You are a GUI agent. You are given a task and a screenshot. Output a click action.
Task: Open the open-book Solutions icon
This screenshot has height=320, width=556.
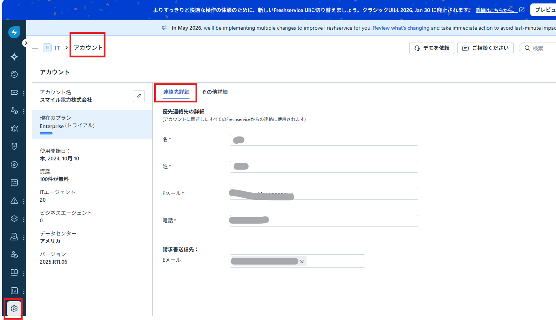(14, 273)
